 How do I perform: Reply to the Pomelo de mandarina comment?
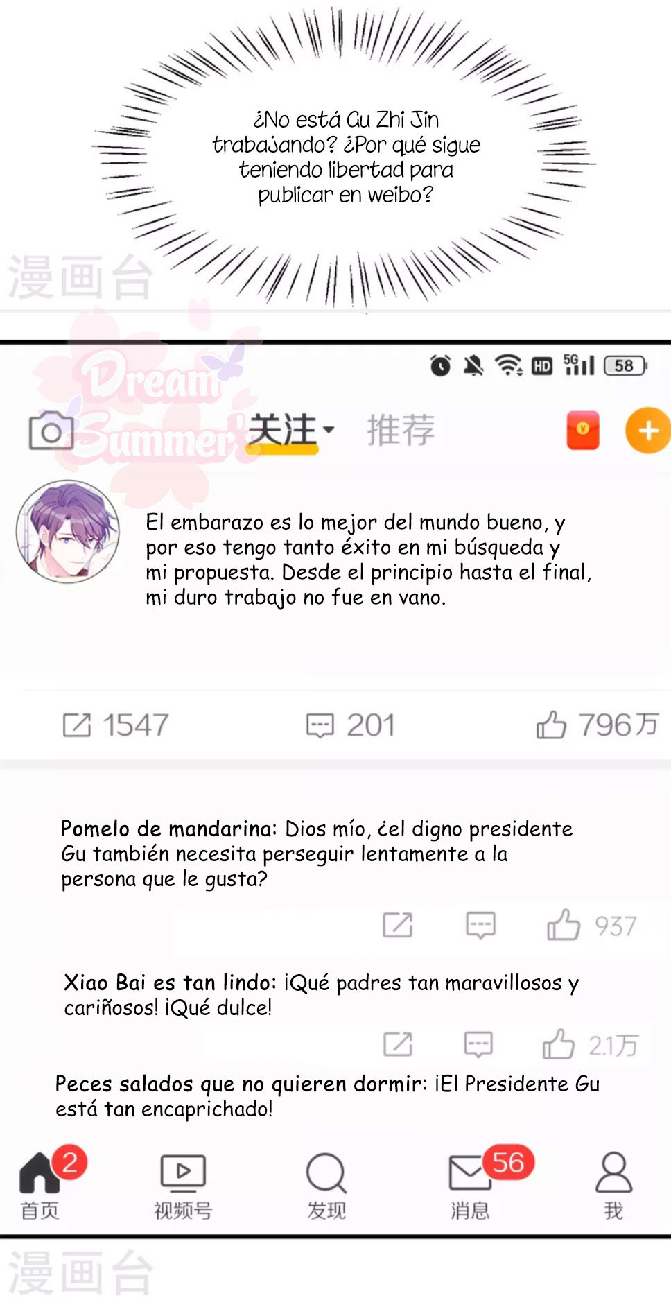480,925
